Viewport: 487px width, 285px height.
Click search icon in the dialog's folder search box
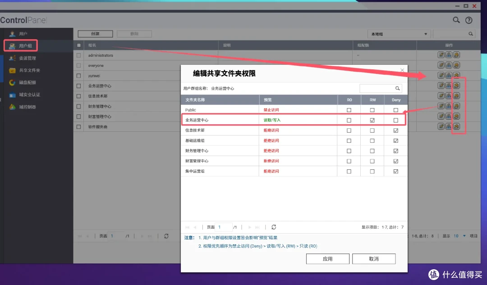(x=397, y=88)
